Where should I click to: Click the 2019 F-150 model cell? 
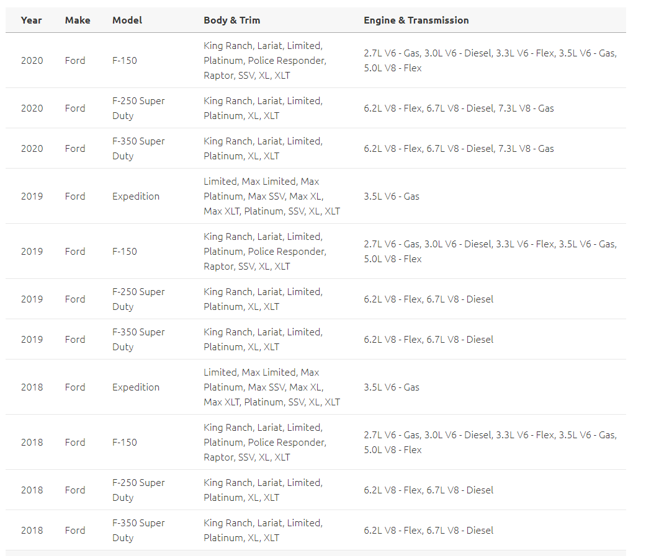(x=125, y=252)
